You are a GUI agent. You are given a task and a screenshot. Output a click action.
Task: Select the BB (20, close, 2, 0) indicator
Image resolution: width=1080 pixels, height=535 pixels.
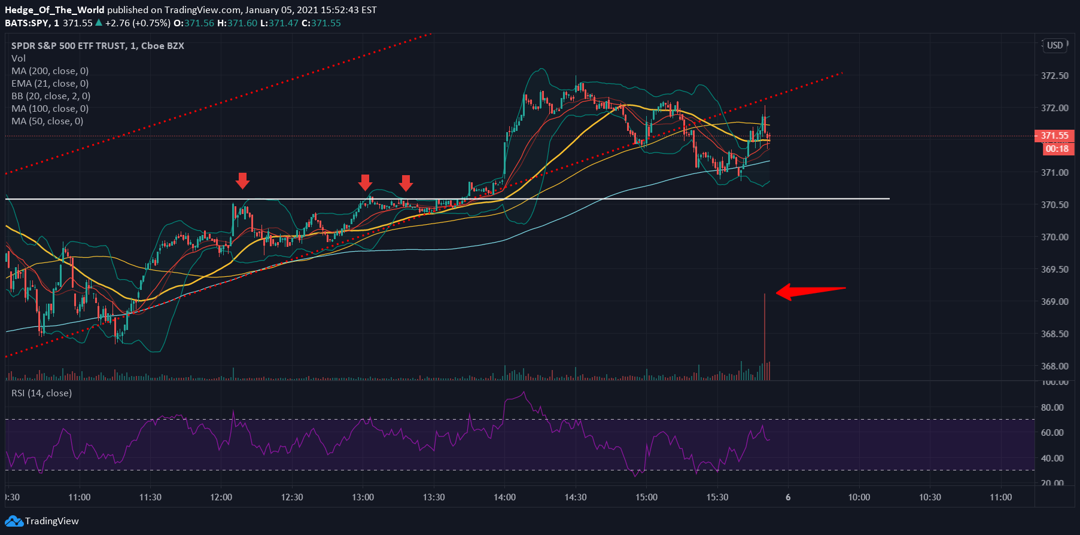[51, 96]
